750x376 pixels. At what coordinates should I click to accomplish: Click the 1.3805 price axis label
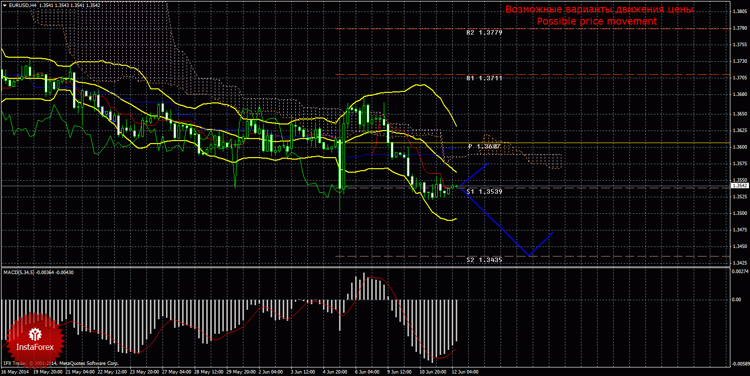tap(739, 12)
